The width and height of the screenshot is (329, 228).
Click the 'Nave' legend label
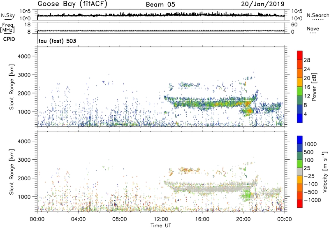pyautogui.click(x=313, y=29)
